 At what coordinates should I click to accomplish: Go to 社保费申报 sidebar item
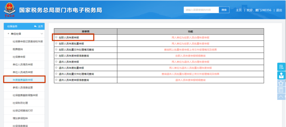point(19,57)
